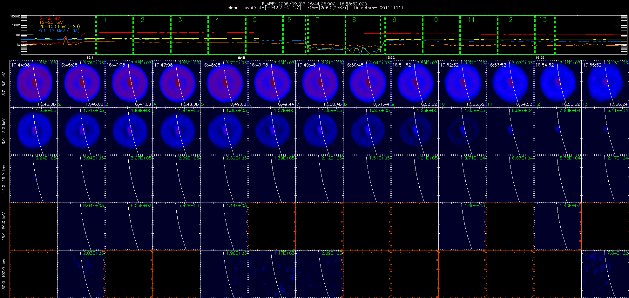Click the '3.0-6.0 keV' row label

tap(4, 84)
